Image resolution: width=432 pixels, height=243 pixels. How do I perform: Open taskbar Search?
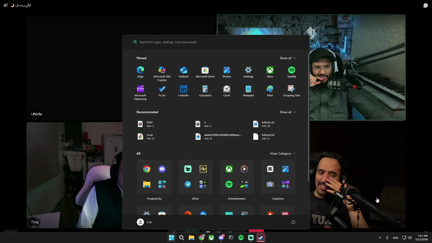click(x=182, y=238)
